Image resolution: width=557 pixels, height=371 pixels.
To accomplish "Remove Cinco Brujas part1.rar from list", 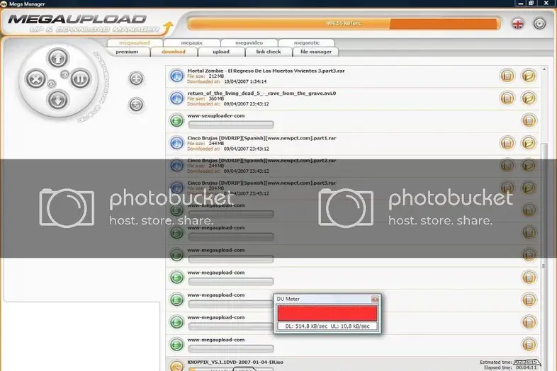I will pyautogui.click(x=507, y=143).
